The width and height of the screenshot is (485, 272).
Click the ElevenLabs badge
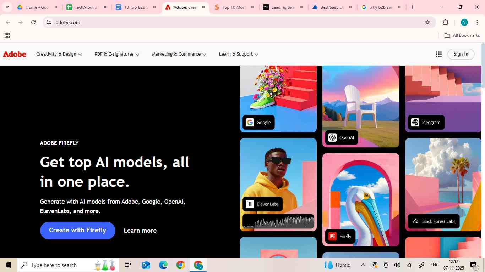tap(262, 204)
